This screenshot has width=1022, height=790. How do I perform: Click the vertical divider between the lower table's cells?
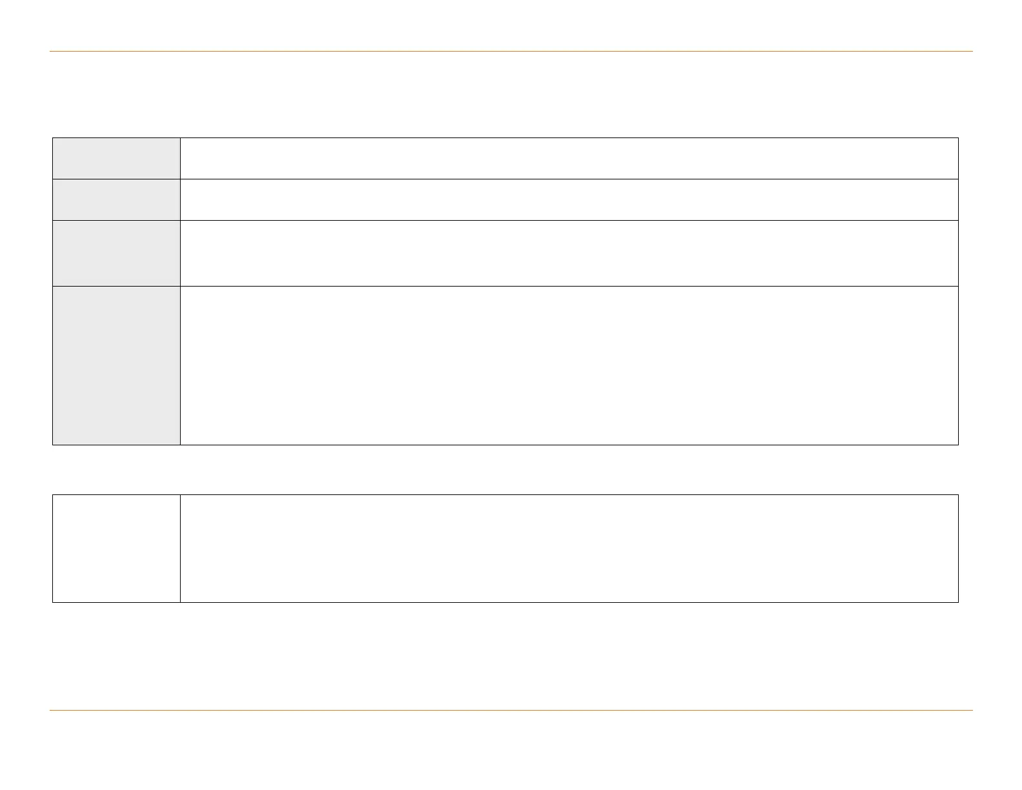180,549
